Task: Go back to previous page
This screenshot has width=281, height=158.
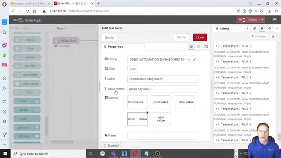Action: pyautogui.click(x=13, y=11)
